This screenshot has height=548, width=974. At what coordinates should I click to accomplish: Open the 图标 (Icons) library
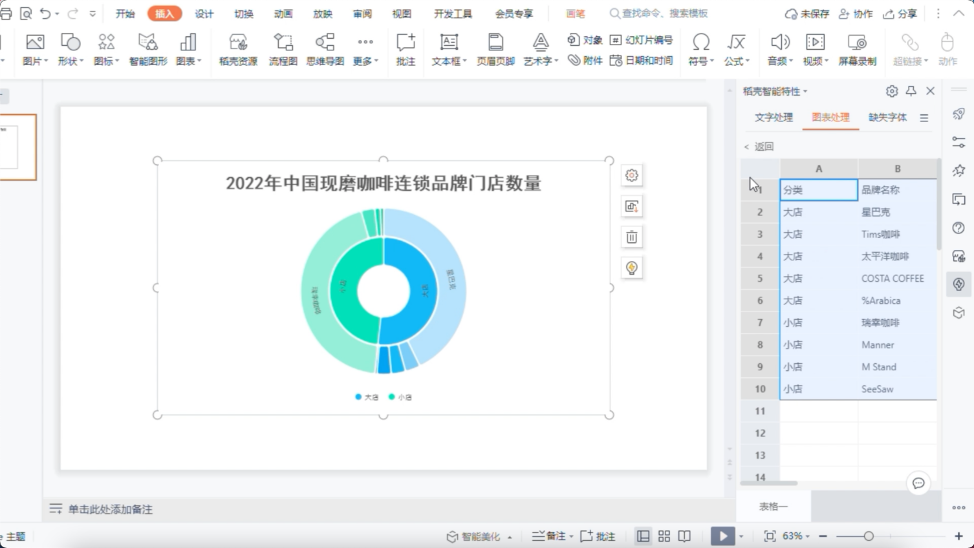(106, 50)
